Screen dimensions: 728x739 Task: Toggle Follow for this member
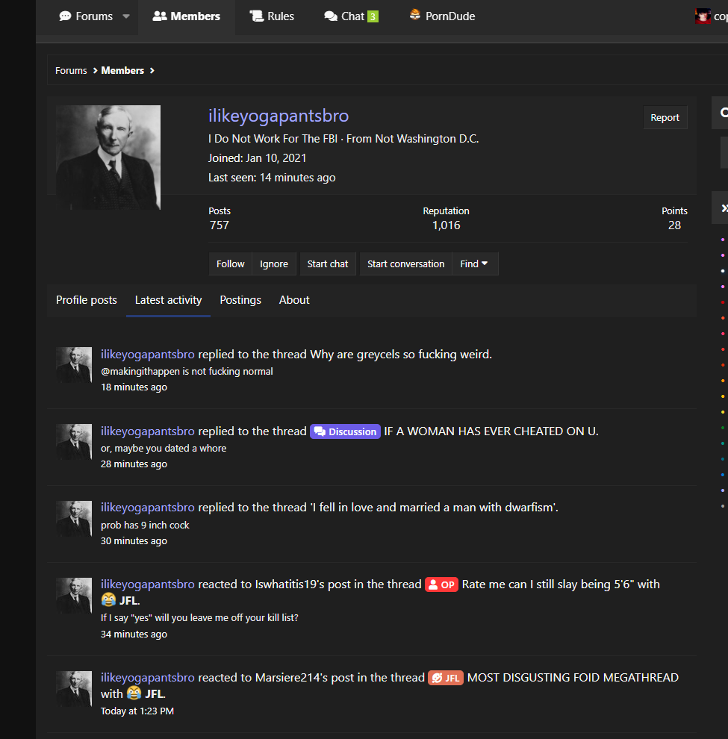click(x=230, y=264)
